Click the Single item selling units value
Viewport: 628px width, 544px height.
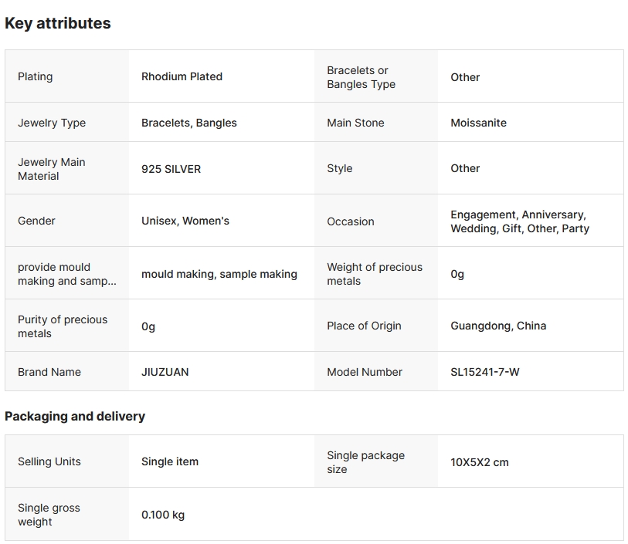[x=170, y=461]
